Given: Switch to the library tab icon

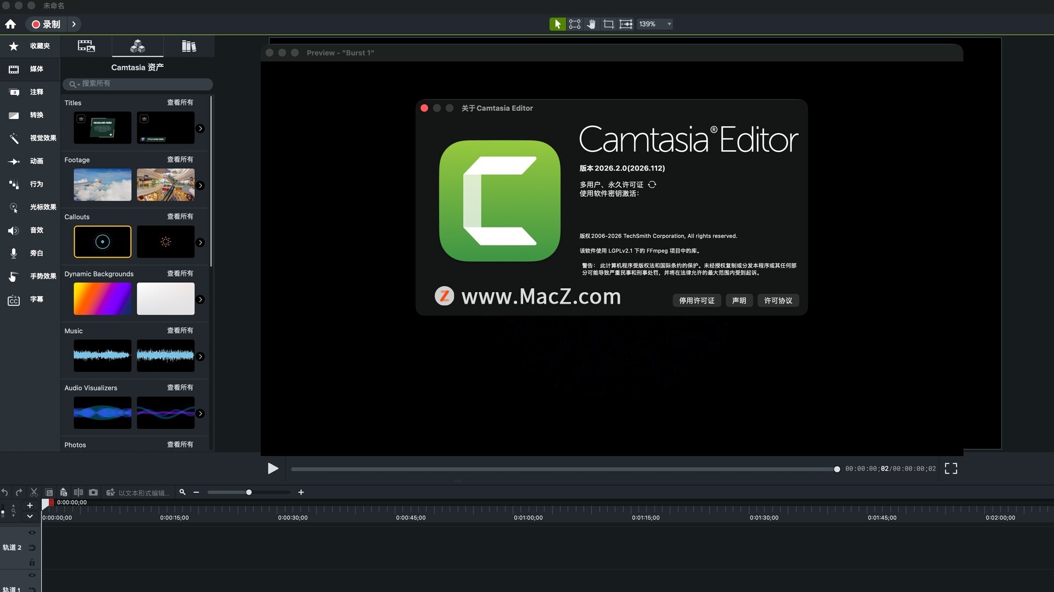Looking at the screenshot, I should pos(189,46).
